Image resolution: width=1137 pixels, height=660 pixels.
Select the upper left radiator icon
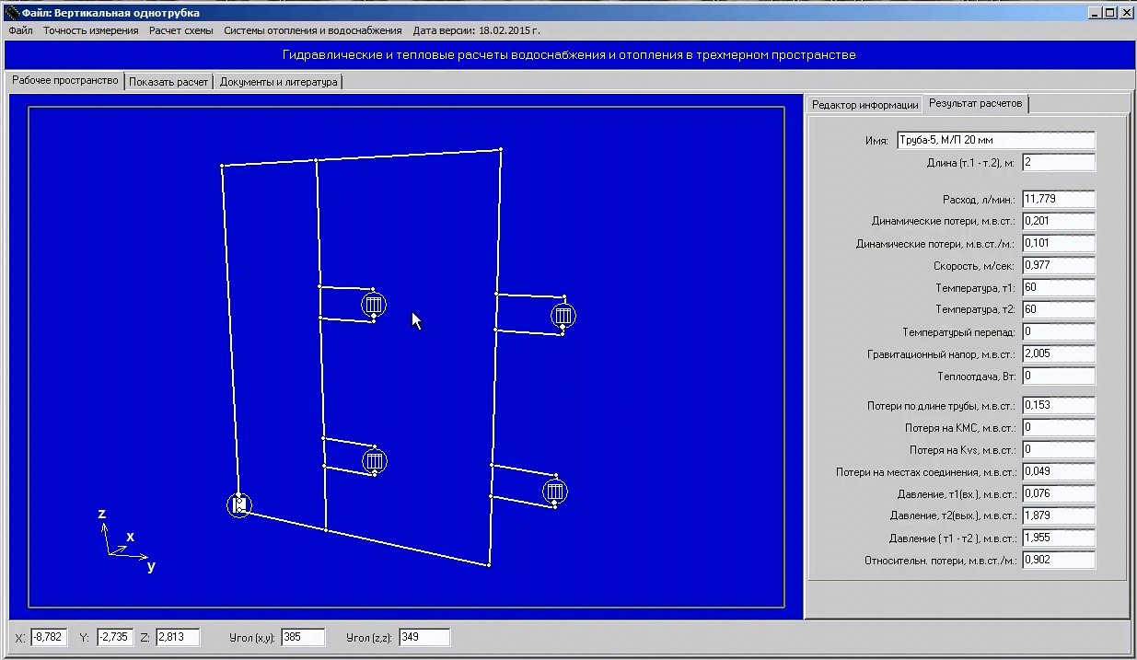tap(373, 305)
